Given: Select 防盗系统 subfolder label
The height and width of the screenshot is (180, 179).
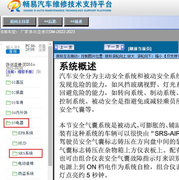Looking at the screenshot, I should (26, 173).
